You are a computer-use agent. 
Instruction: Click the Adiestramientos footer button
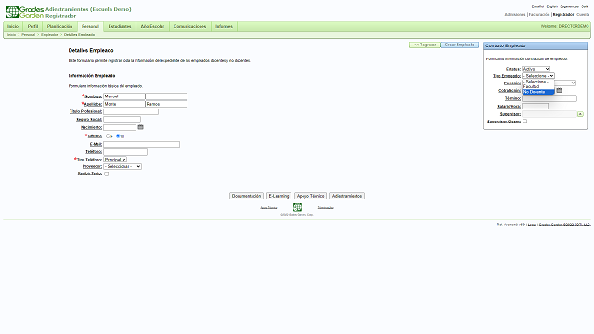click(347, 196)
